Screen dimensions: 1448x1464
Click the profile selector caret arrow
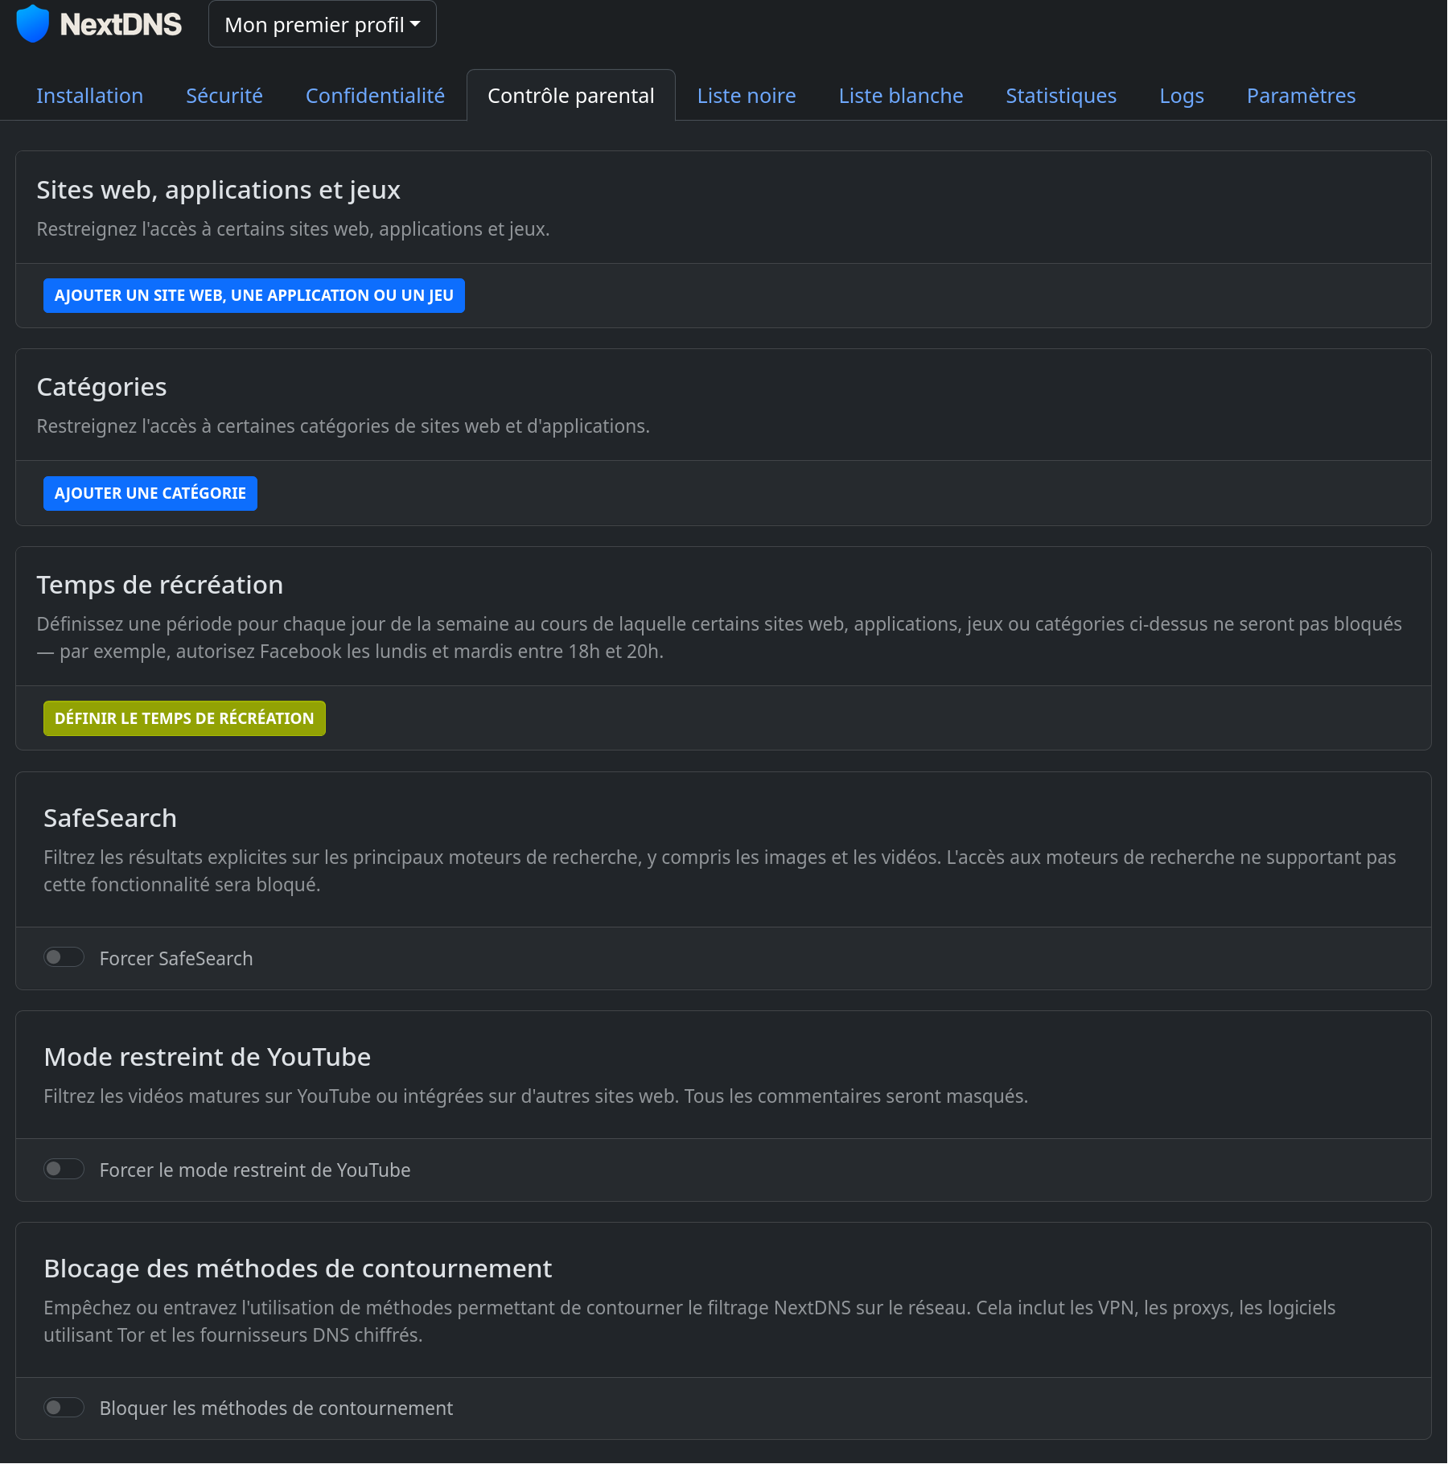tap(415, 24)
